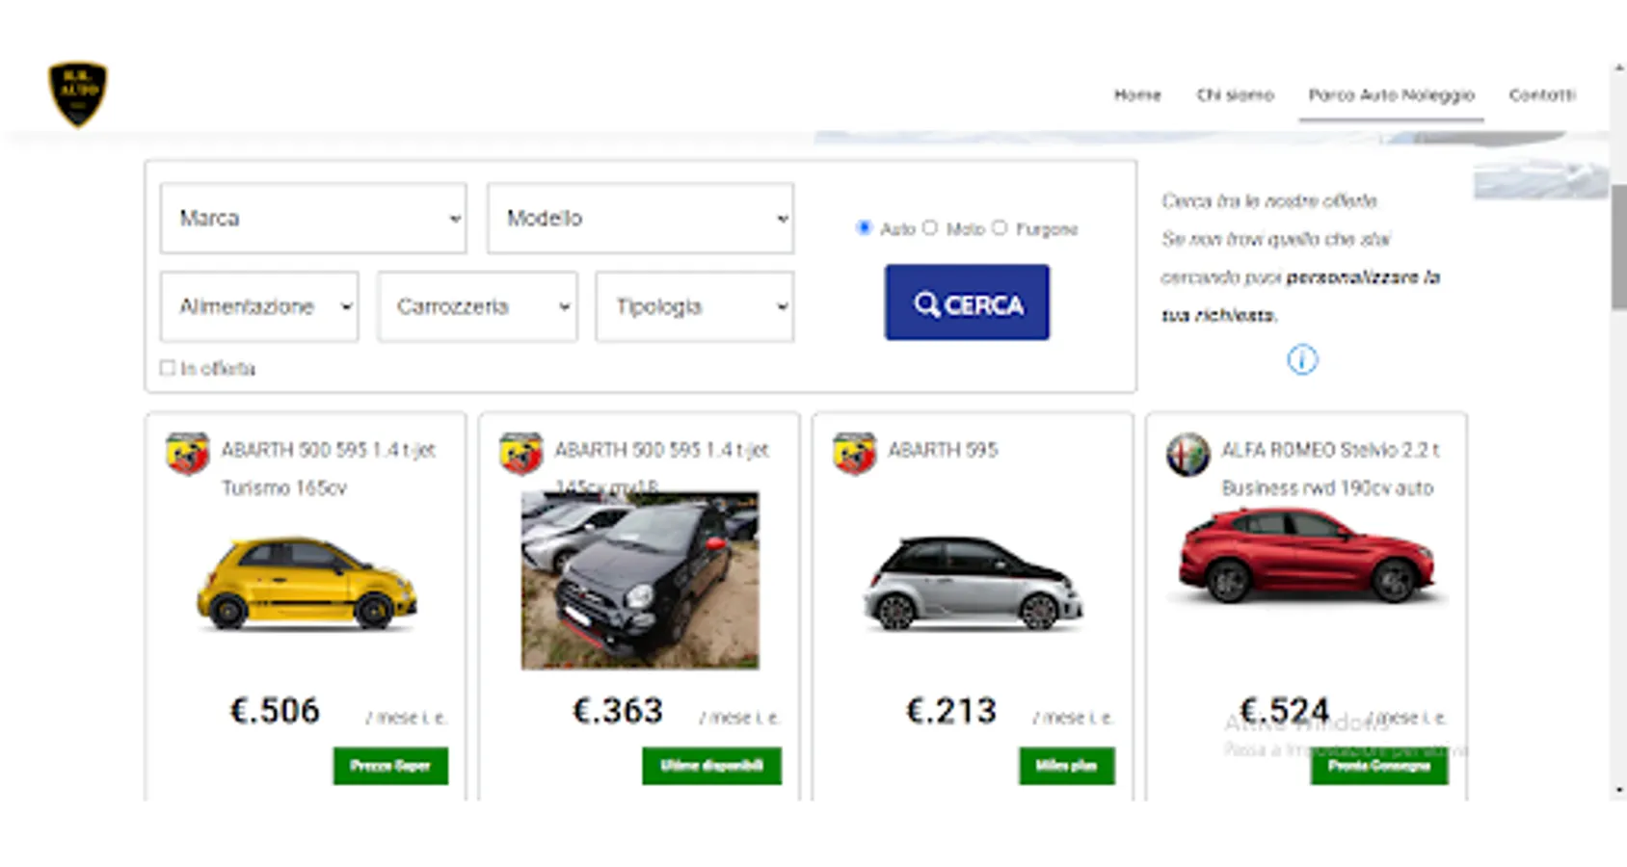Viewport: 1627px width, 867px height.
Task: Select the Auto radio button
Action: (864, 228)
